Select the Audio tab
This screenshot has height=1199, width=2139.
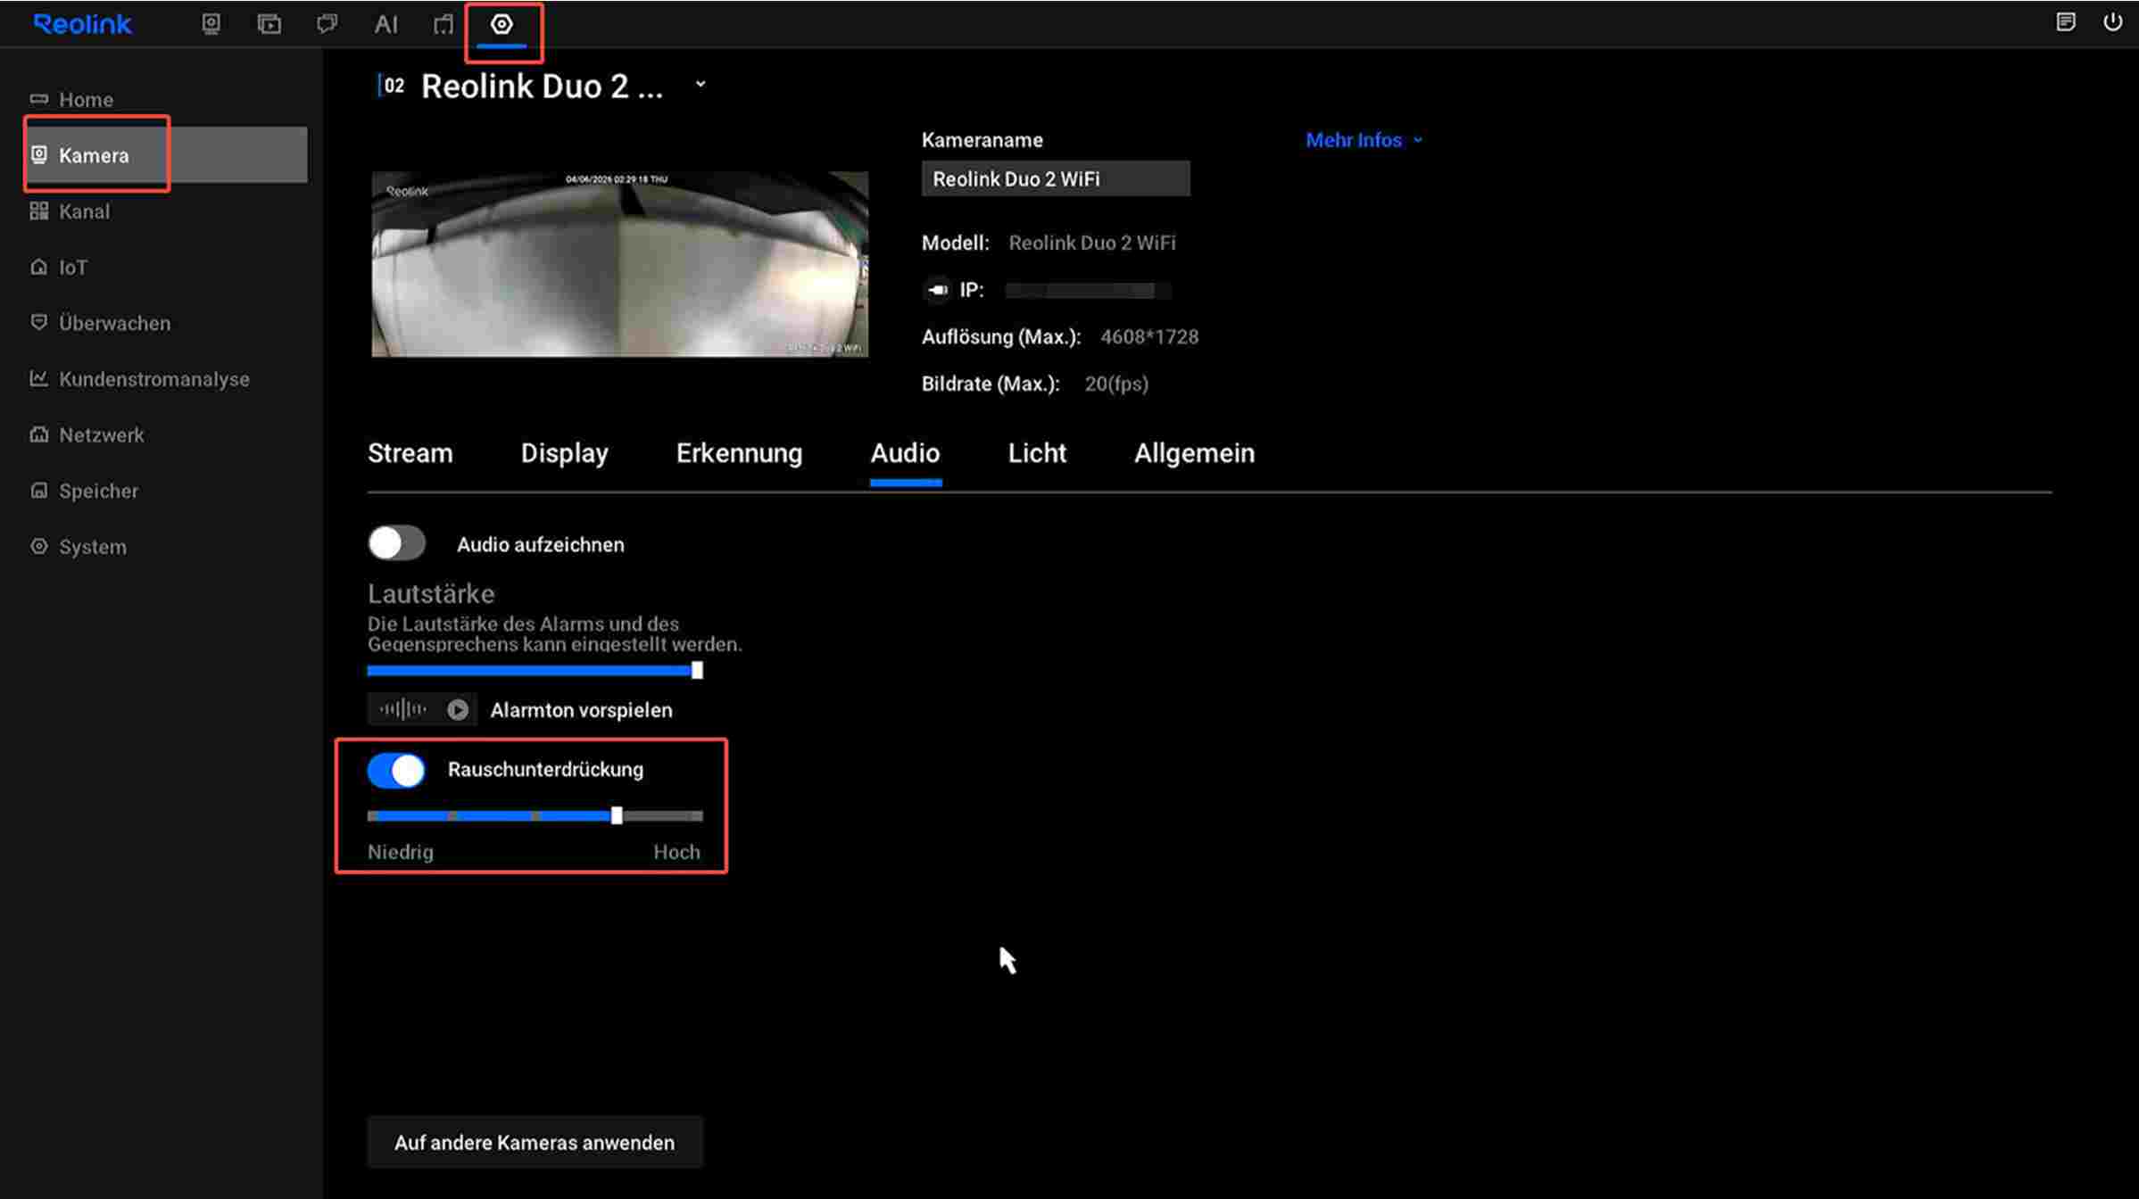905,453
